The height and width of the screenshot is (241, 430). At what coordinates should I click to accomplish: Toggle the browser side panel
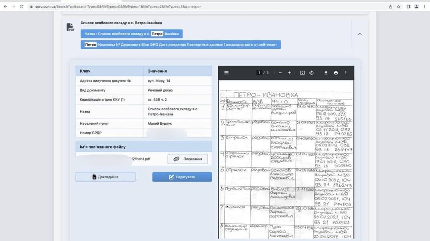[408, 6]
